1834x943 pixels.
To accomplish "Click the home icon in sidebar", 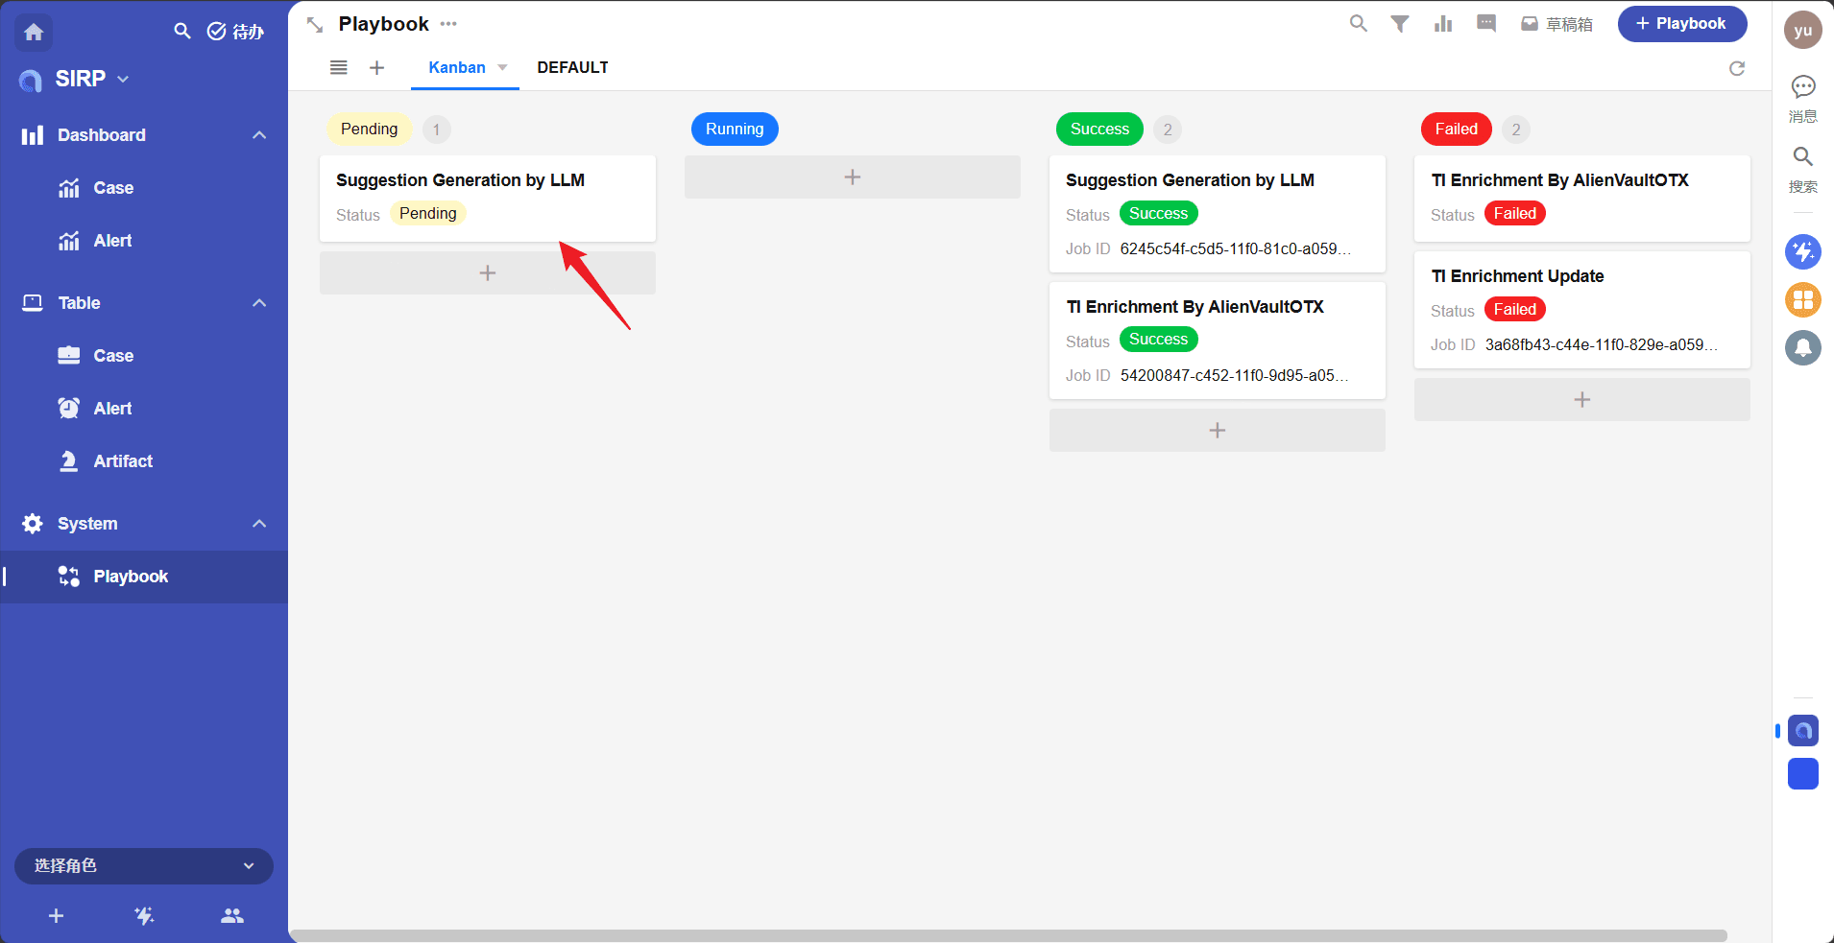I will (34, 33).
